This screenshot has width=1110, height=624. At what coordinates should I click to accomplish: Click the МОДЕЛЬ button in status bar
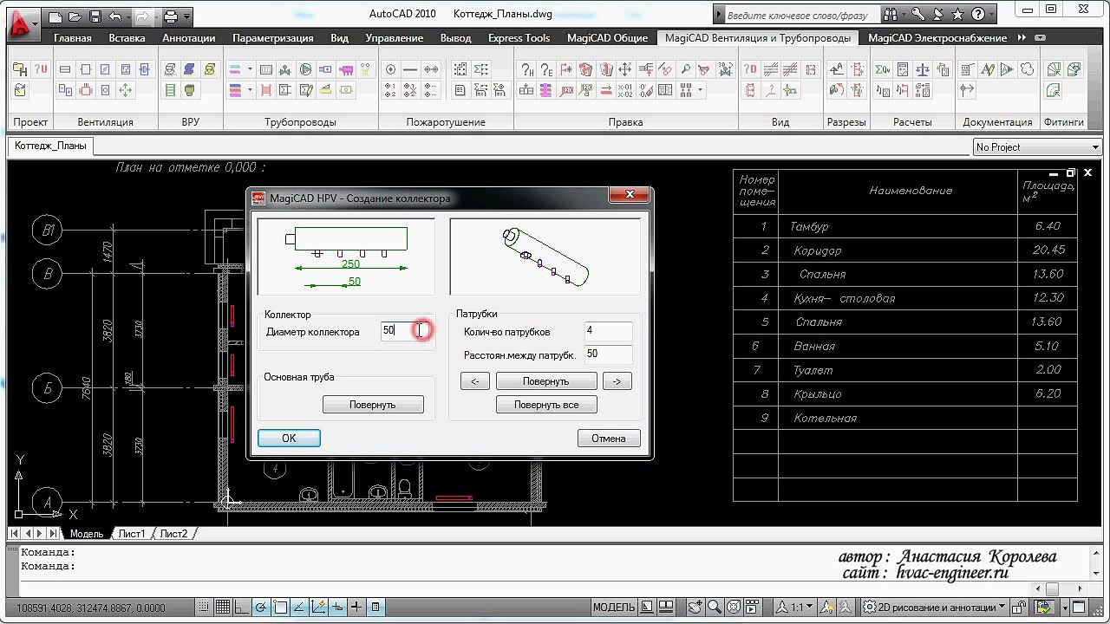(614, 608)
